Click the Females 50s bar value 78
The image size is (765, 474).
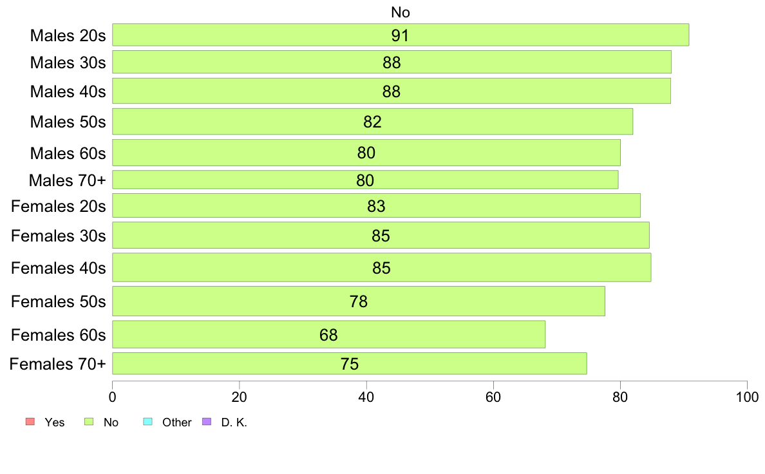tap(359, 301)
